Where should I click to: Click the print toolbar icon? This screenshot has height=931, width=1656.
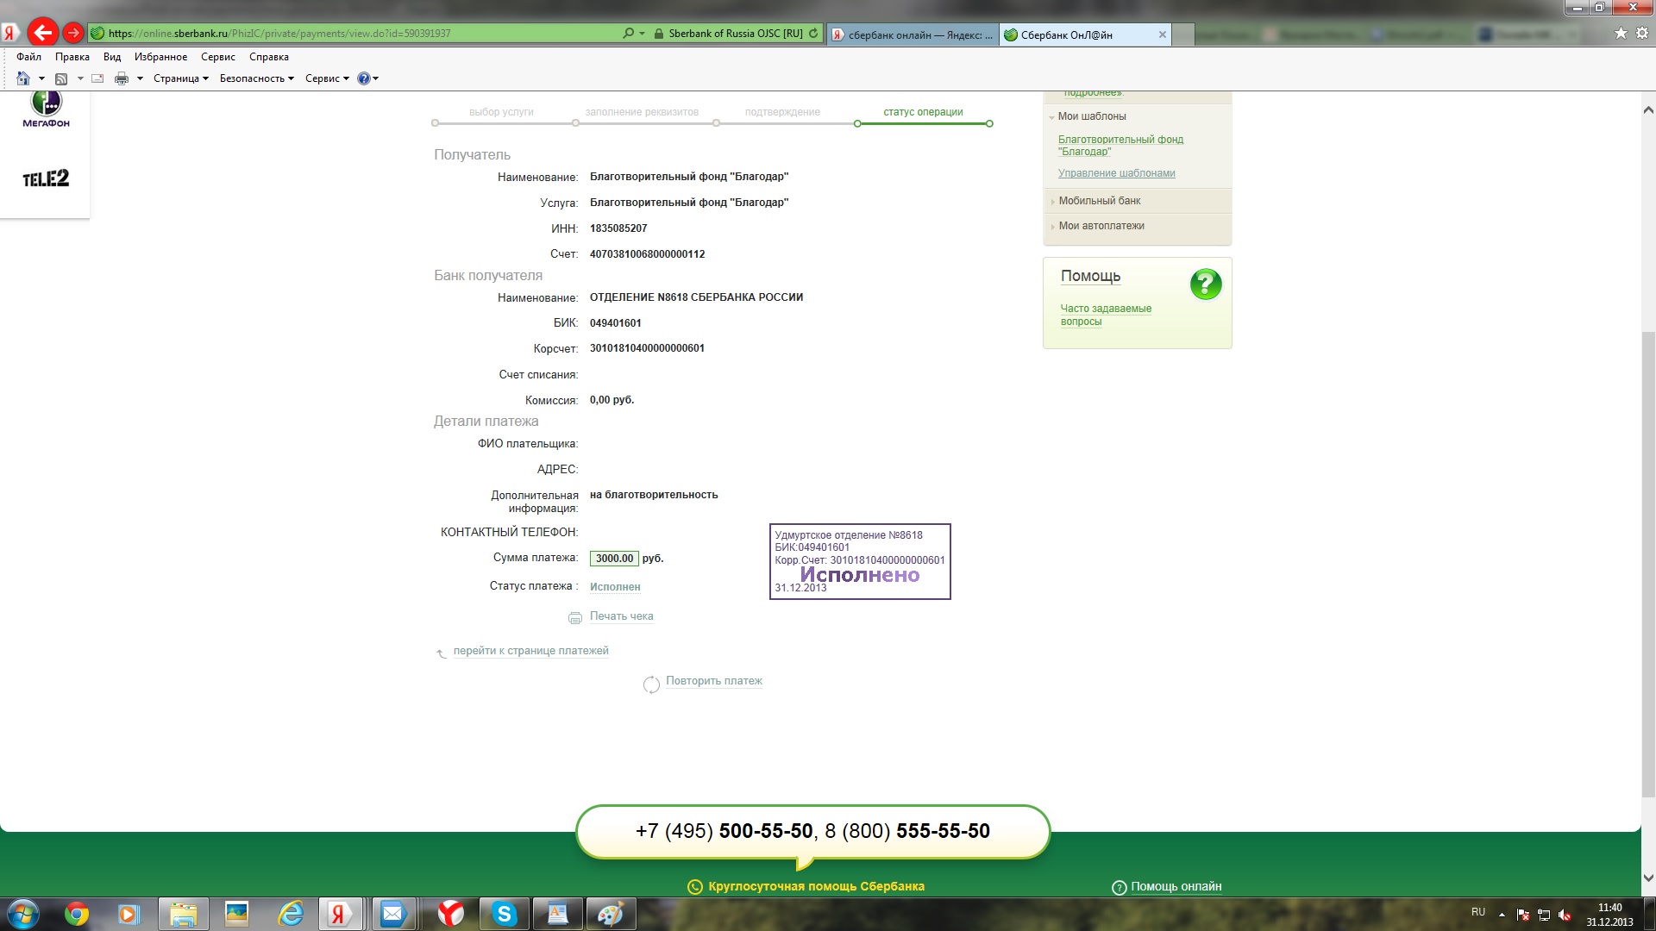click(x=122, y=78)
